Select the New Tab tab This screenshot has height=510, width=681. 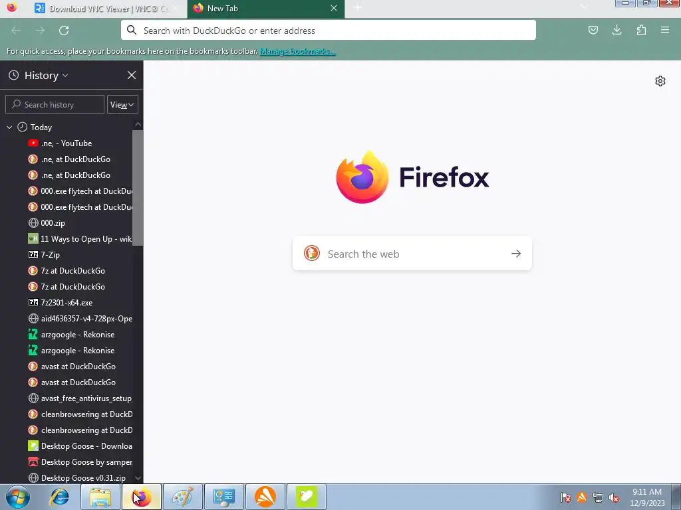pos(266,9)
